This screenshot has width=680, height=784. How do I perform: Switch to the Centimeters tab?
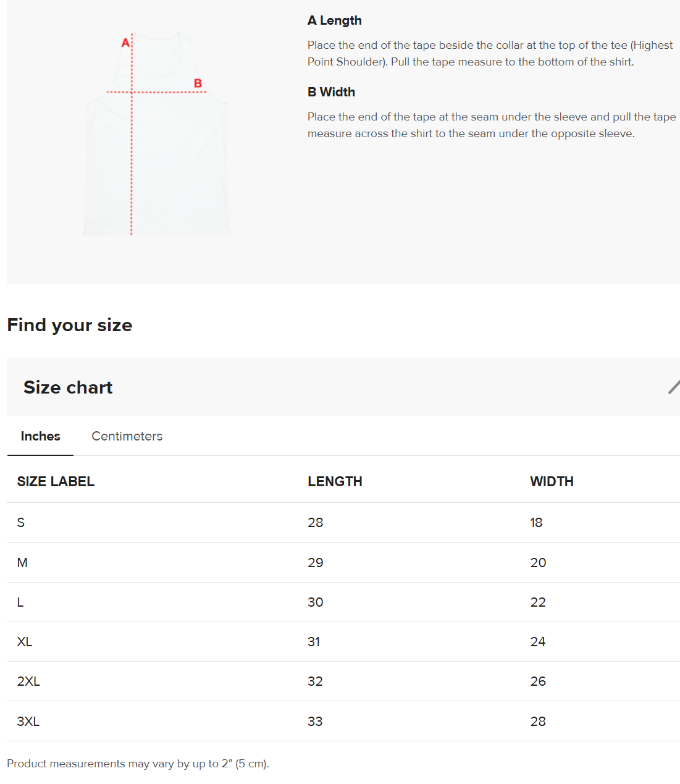pos(127,436)
